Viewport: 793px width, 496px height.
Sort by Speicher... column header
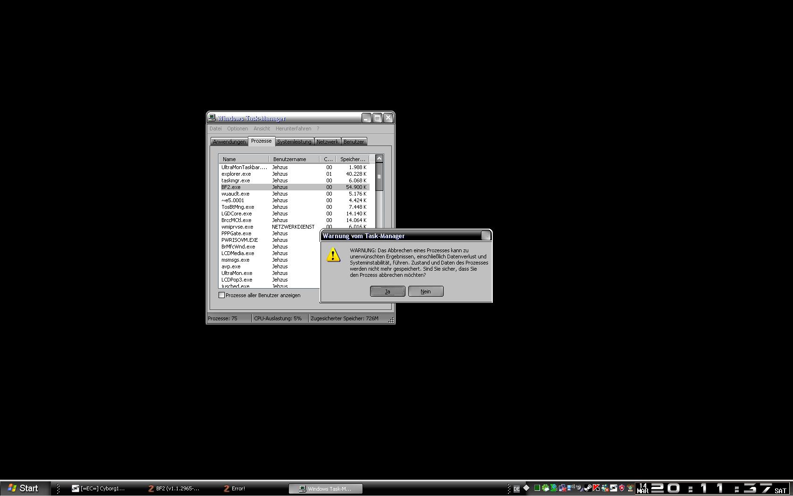click(353, 159)
